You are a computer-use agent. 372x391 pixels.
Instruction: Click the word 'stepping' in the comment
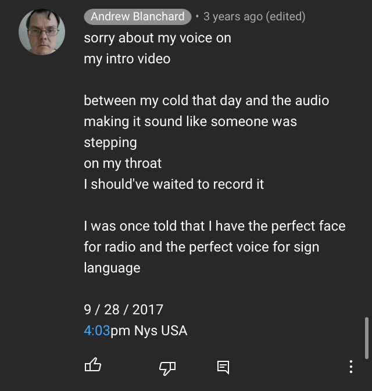[110, 143]
